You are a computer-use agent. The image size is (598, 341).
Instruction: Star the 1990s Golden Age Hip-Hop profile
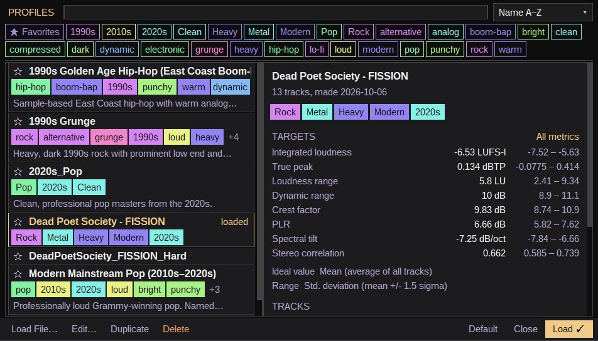click(x=18, y=71)
